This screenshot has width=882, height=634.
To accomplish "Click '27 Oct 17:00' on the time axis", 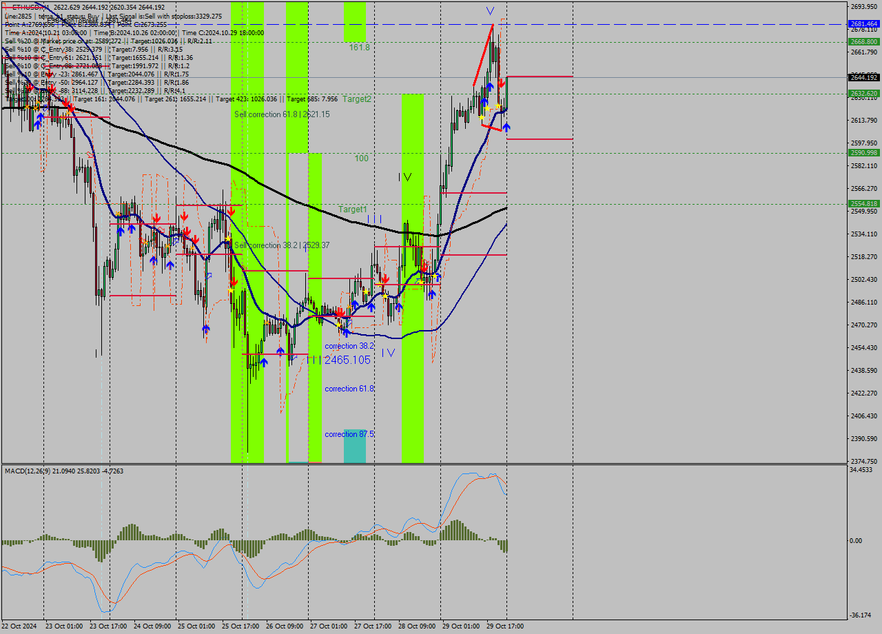I will click(x=373, y=626).
